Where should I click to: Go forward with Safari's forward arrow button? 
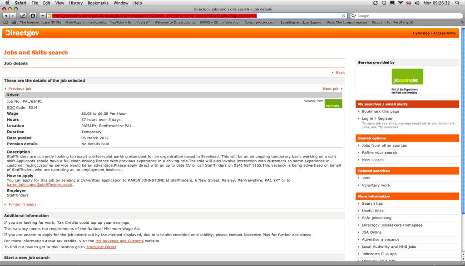coord(13,16)
